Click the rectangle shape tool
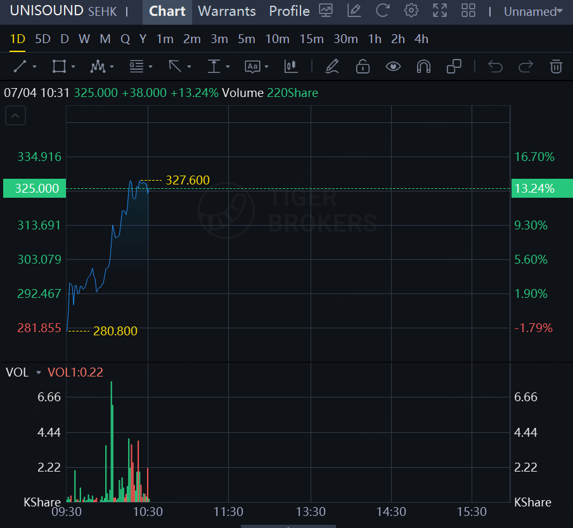This screenshot has height=528, width=573. pyautogui.click(x=59, y=66)
